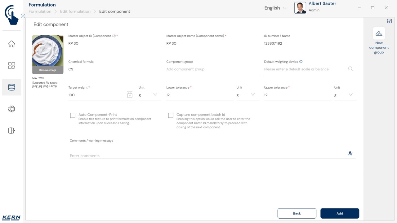Click the weight capture icon beside Target weight
The image size is (397, 223).
[130, 95]
